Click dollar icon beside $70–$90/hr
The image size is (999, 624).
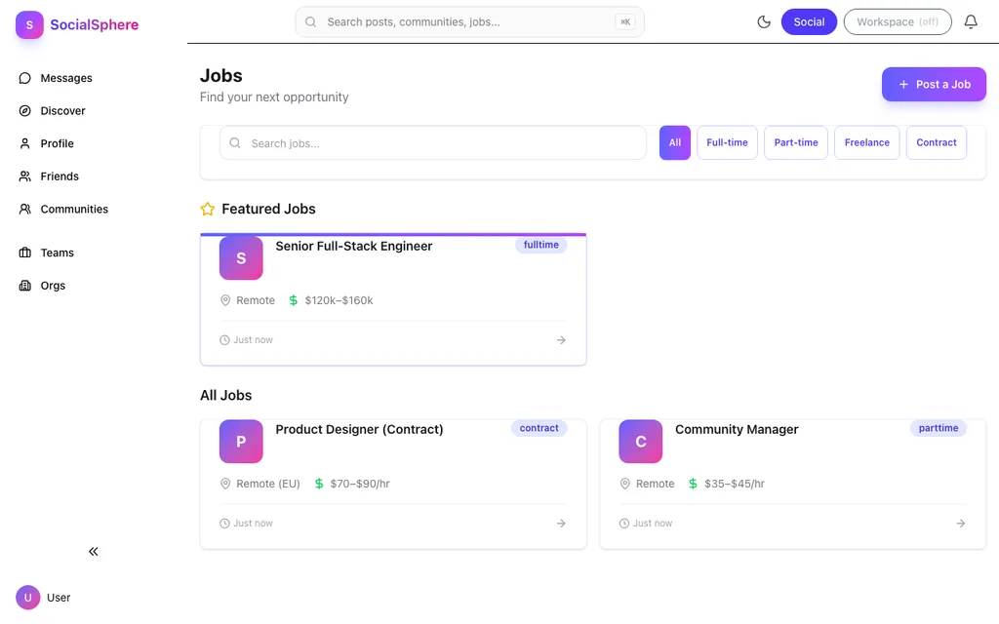[x=319, y=484]
